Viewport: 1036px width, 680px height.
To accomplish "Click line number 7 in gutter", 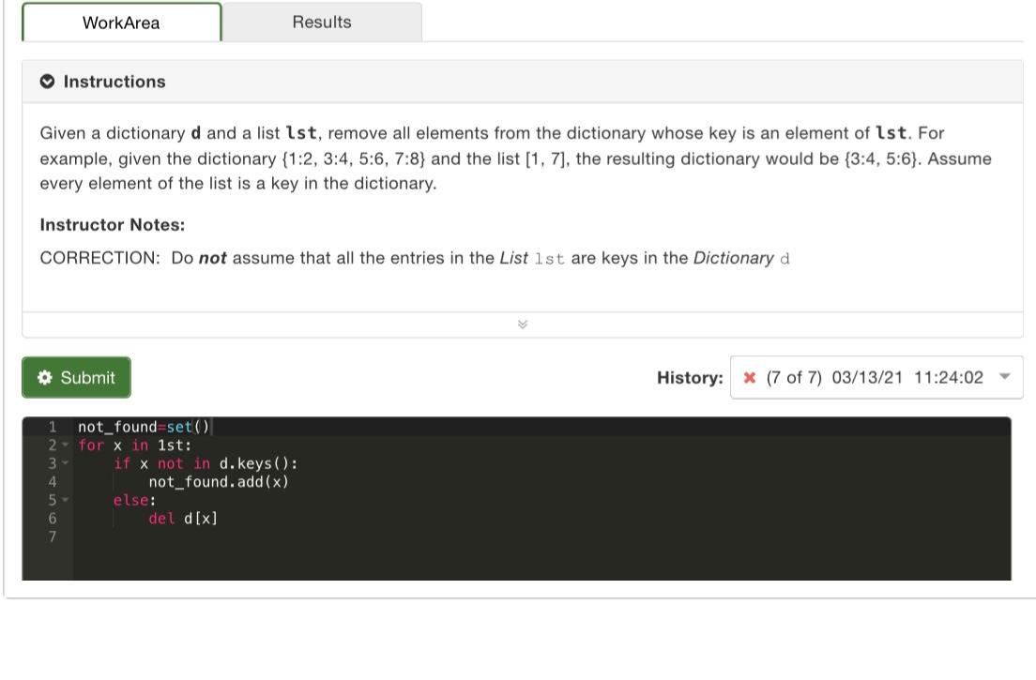I will click(x=53, y=536).
